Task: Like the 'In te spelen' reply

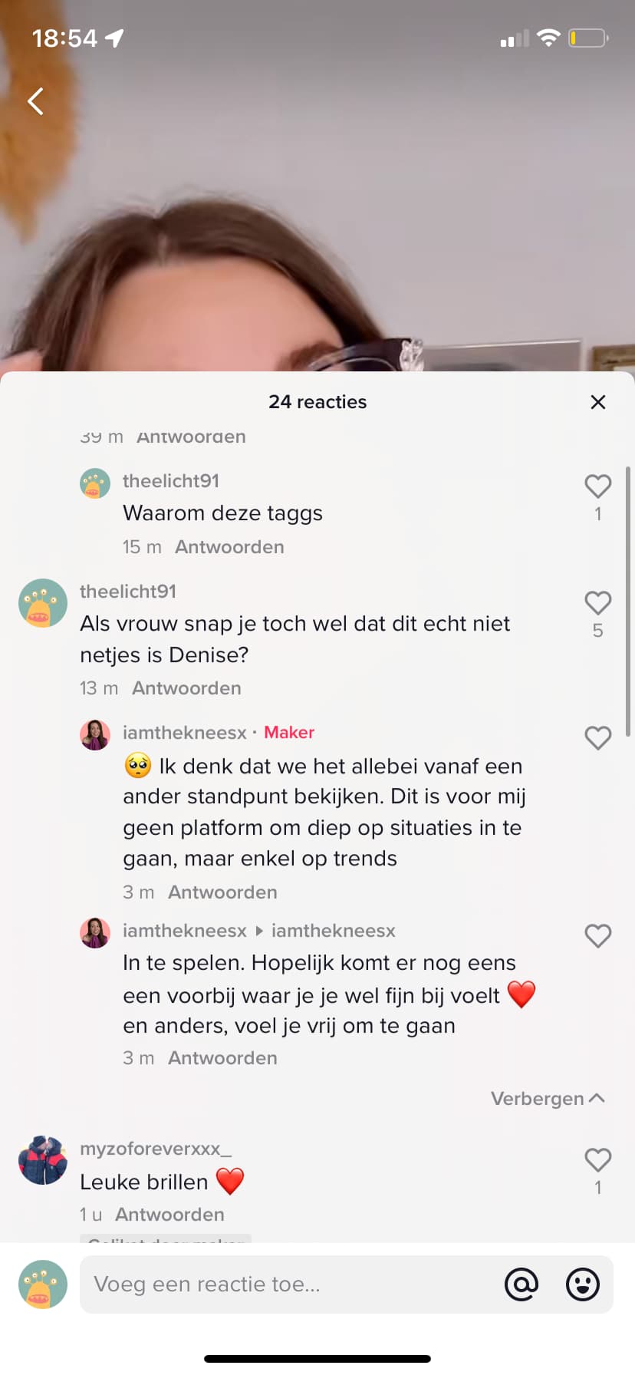Action: coord(598,935)
